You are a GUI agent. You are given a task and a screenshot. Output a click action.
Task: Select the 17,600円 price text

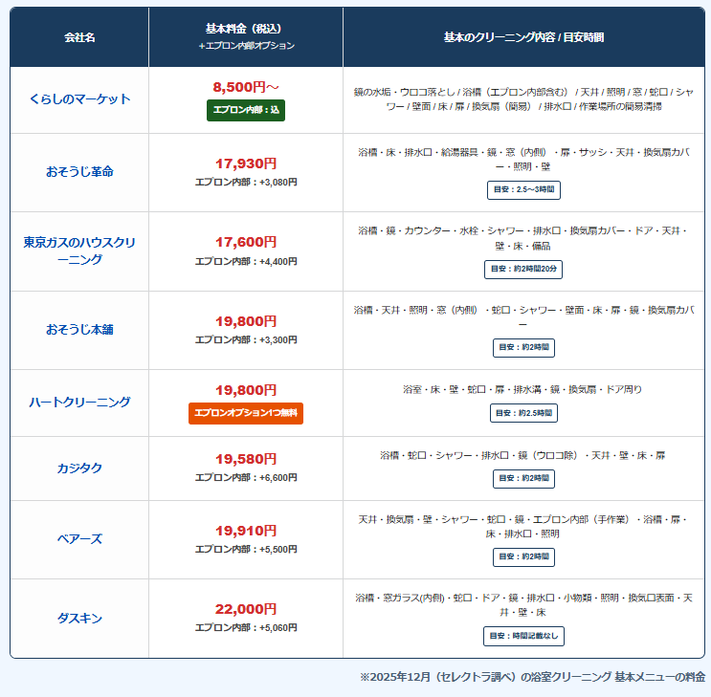246,242
